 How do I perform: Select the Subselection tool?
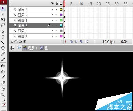[x=3, y=14]
